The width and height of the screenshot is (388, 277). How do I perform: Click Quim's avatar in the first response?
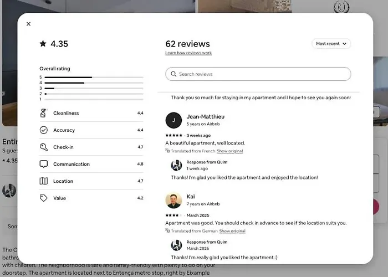176,165
